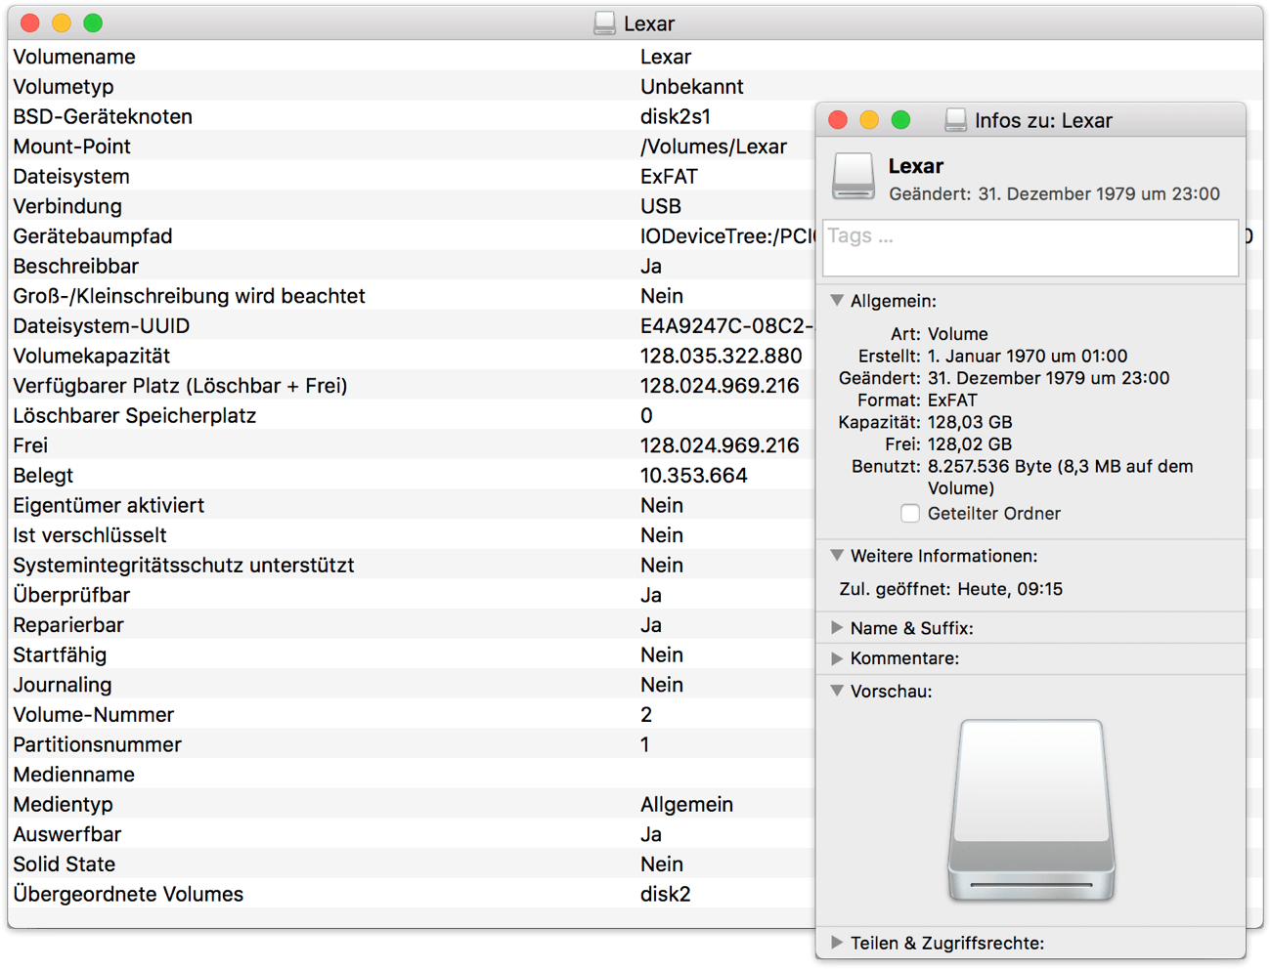
Task: Click the Medienname row label
Action: [x=74, y=775]
